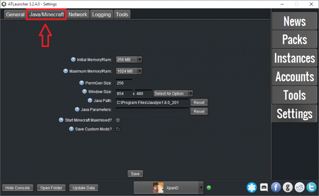Image resolution: width=319 pixels, height=196 pixels.
Task: Switch to the Network tab
Action: coord(78,14)
